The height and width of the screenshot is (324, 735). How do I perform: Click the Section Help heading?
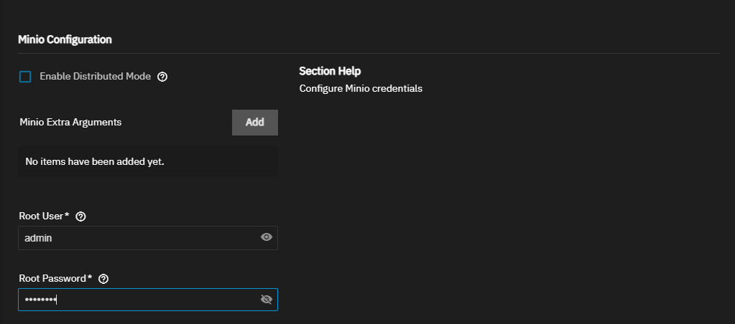click(330, 71)
